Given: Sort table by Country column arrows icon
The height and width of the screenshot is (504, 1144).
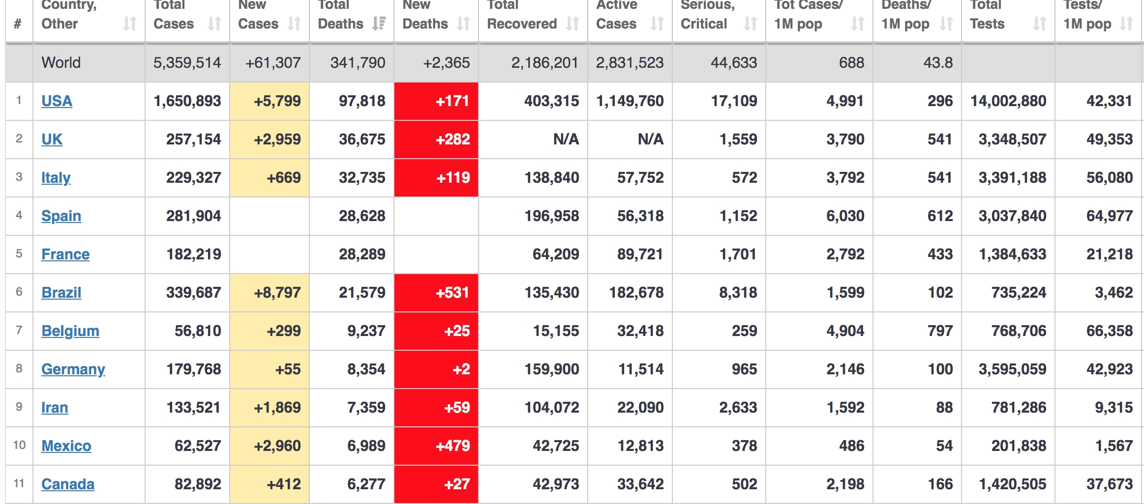Looking at the screenshot, I should click(x=130, y=24).
